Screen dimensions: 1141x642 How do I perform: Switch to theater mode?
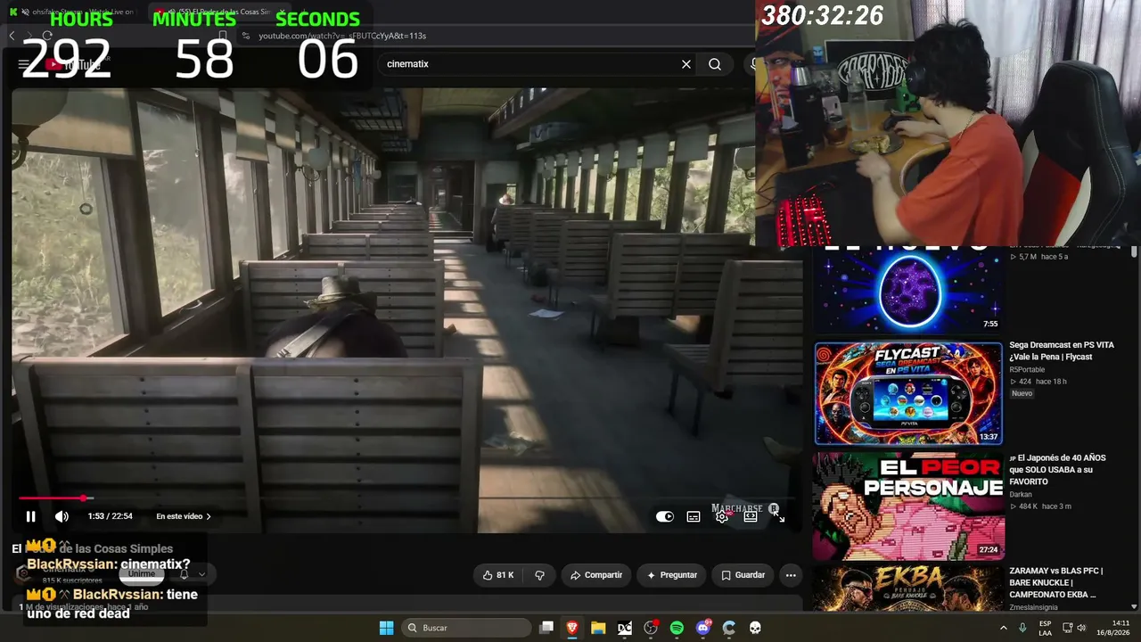point(751,516)
